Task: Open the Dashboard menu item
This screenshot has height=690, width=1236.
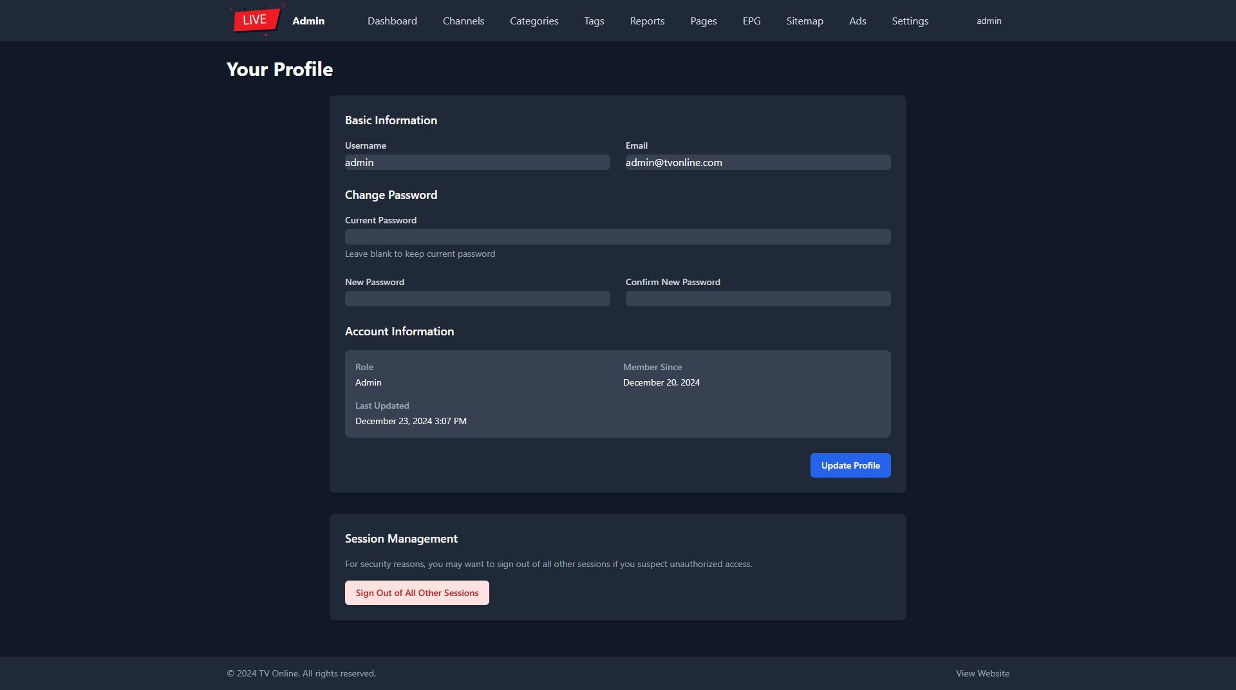Action: tap(392, 21)
